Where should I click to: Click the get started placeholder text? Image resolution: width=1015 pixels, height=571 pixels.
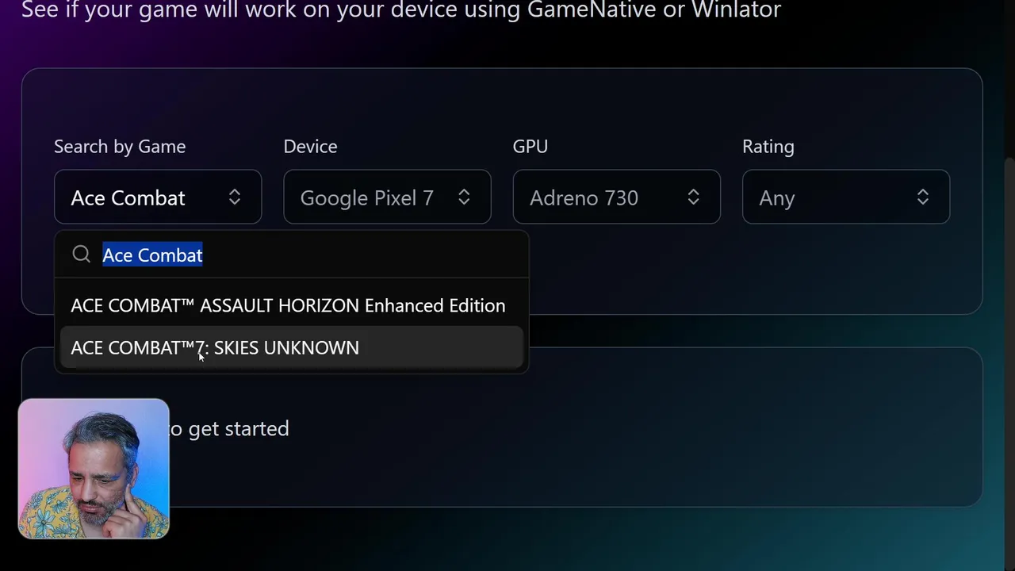(x=229, y=428)
